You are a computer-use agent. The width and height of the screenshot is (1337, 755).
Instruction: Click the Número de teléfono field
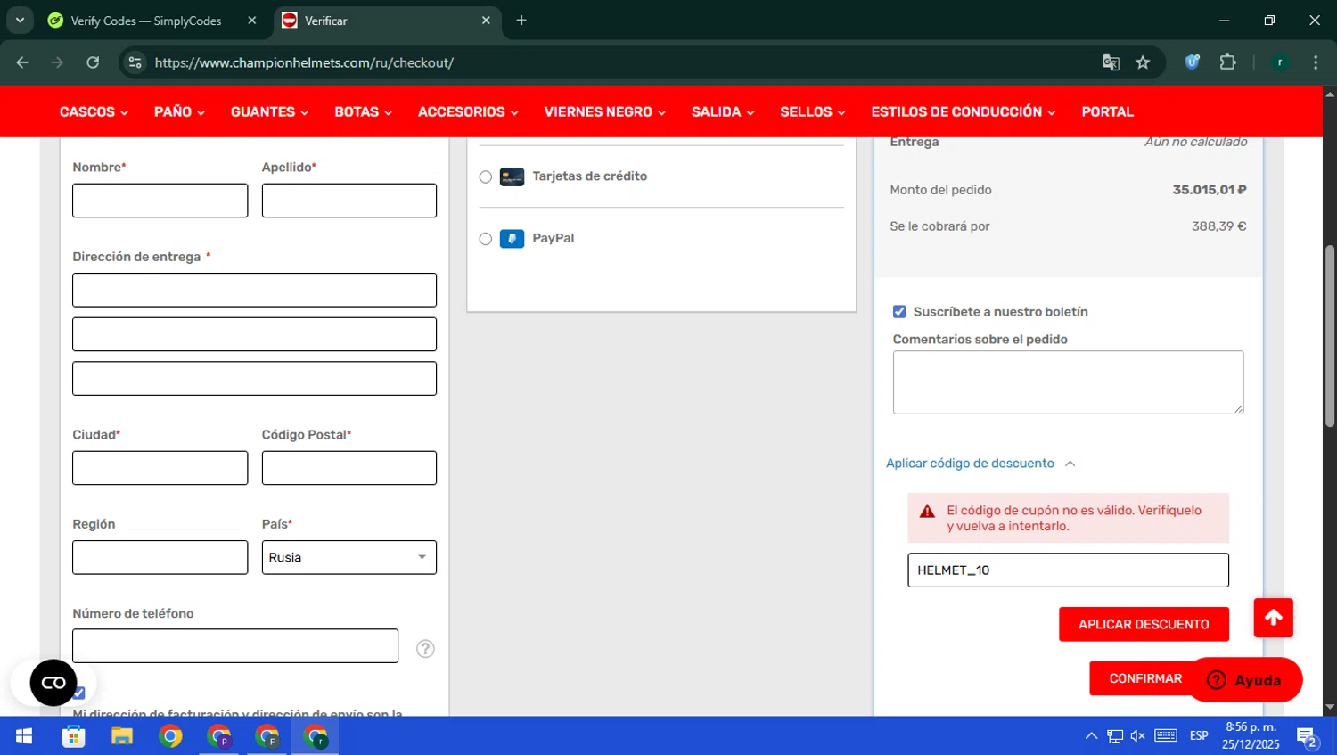pos(235,646)
